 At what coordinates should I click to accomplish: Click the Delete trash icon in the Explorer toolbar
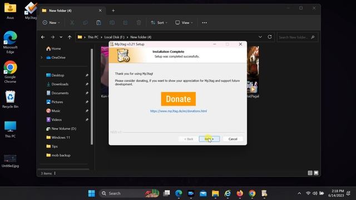coord(139,23)
